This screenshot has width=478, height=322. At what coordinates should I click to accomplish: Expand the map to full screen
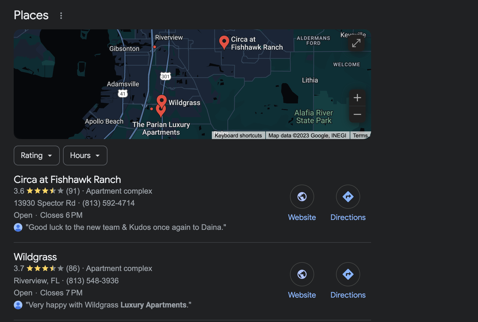(x=356, y=43)
